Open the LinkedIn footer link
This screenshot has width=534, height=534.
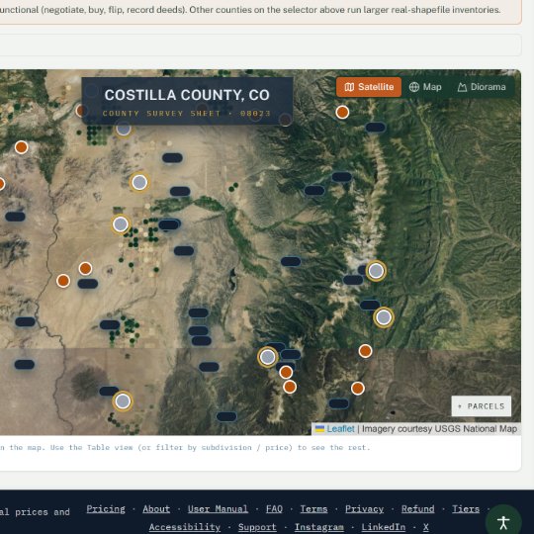click(384, 527)
